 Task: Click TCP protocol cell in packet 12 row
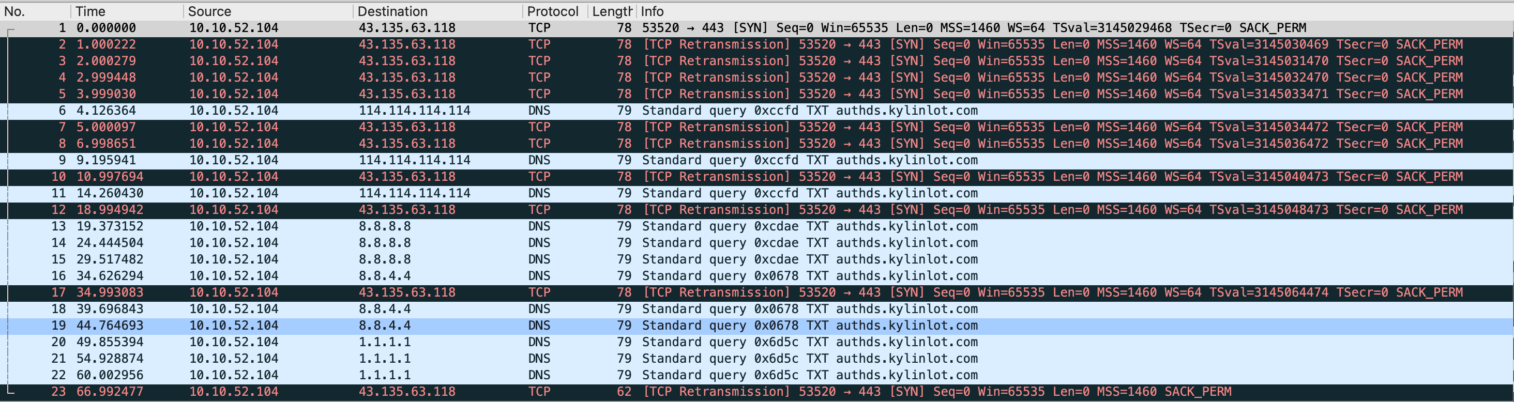point(539,210)
